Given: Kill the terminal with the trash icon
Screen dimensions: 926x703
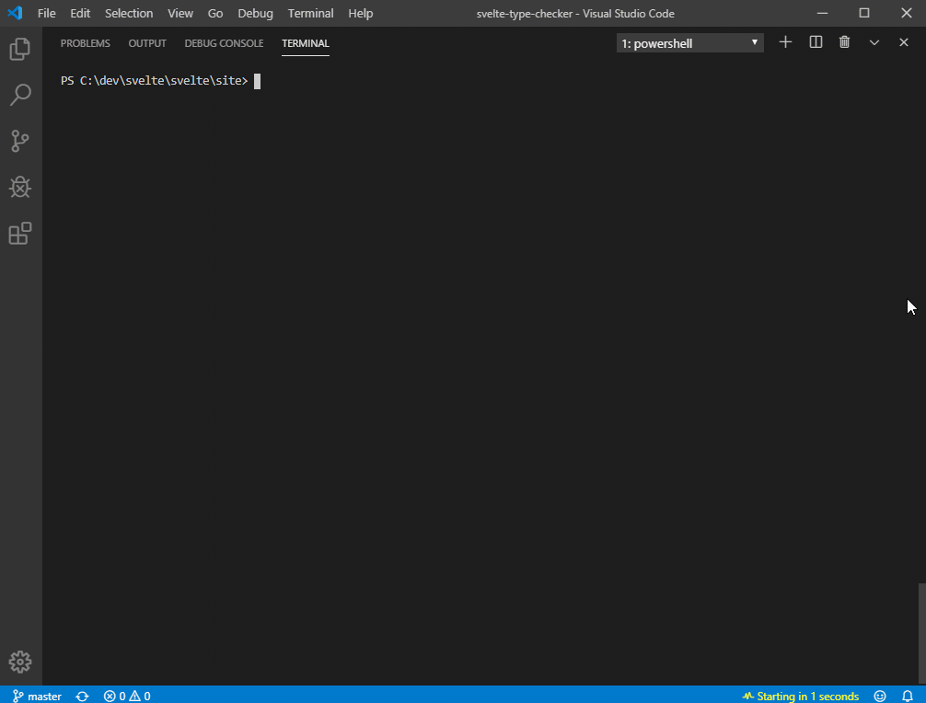Looking at the screenshot, I should [x=844, y=41].
